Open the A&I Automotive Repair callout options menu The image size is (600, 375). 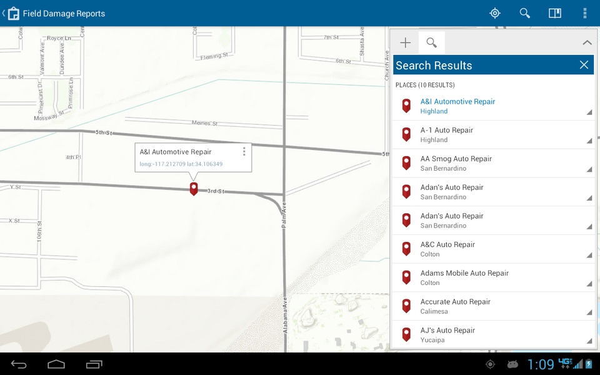pos(244,151)
